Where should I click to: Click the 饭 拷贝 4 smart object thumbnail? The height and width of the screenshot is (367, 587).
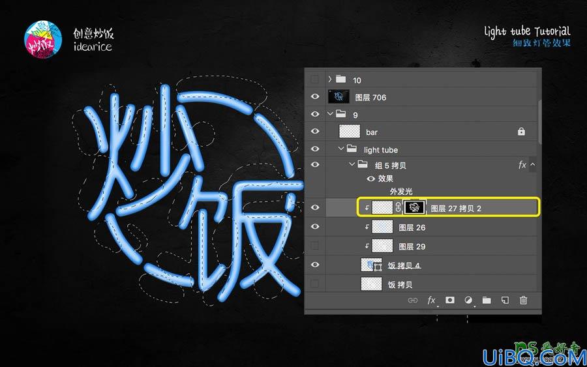tap(371, 265)
